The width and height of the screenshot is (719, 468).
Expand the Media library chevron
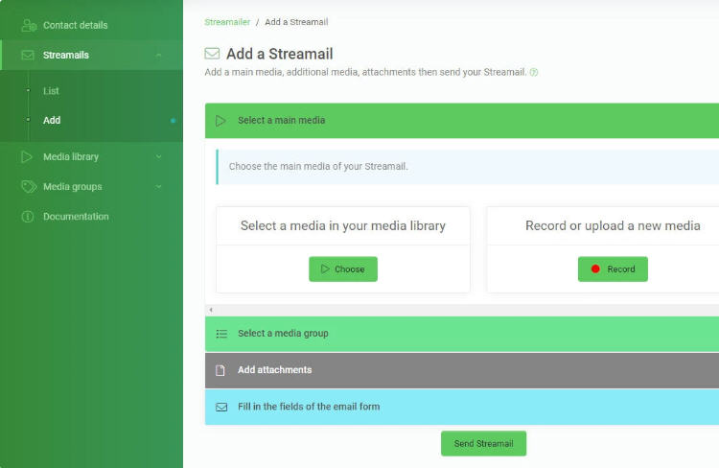point(158,157)
